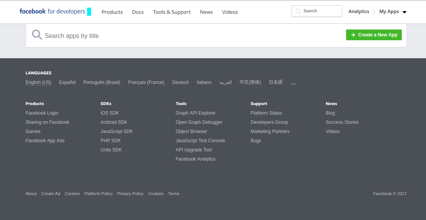Open Sharing on Facebook link
The height and width of the screenshot is (220, 426).
click(48, 122)
